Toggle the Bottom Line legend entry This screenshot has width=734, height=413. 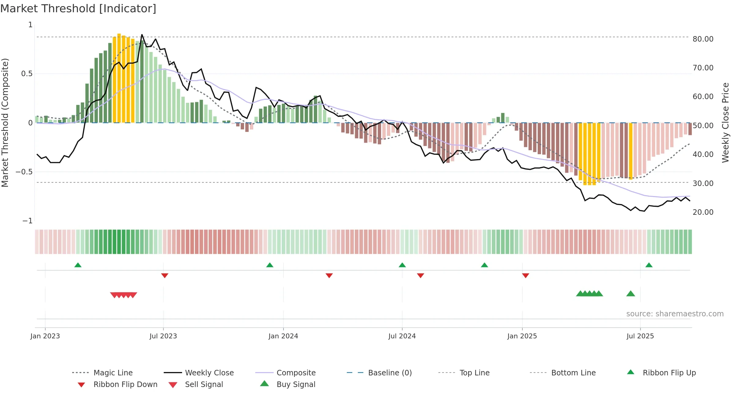point(563,373)
